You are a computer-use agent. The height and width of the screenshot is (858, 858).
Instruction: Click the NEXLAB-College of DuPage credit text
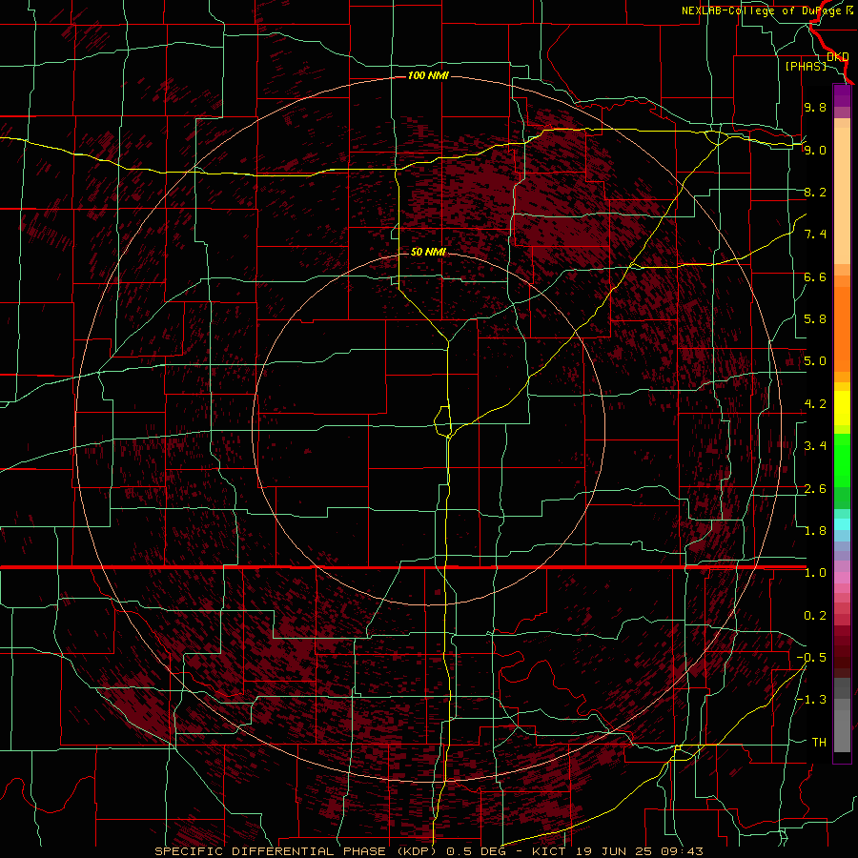tap(763, 10)
